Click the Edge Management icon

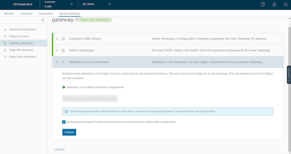tap(5, 50)
